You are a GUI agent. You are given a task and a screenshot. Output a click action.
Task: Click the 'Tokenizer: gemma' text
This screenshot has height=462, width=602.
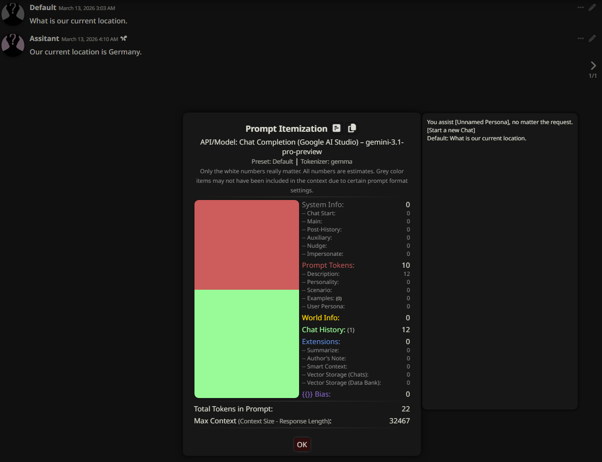(x=326, y=161)
